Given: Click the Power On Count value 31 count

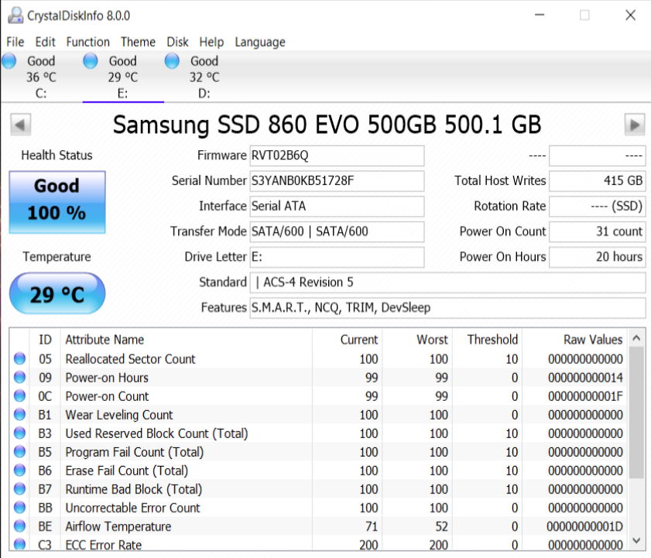Looking at the screenshot, I should coord(598,231).
